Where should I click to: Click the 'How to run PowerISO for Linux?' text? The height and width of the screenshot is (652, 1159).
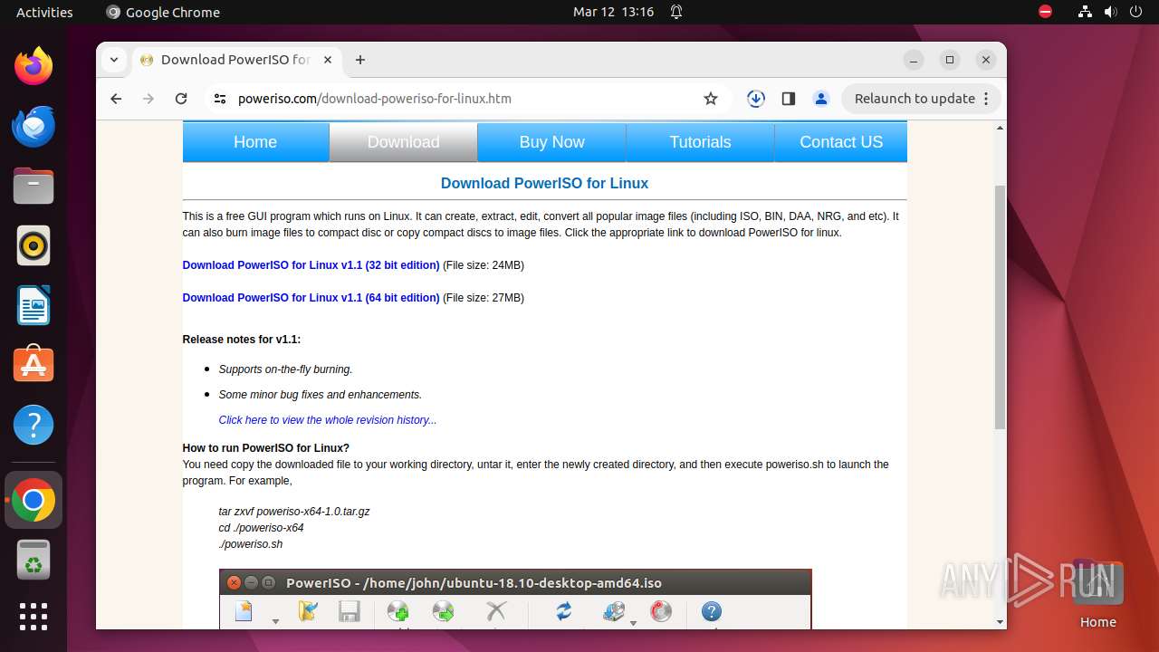point(265,448)
